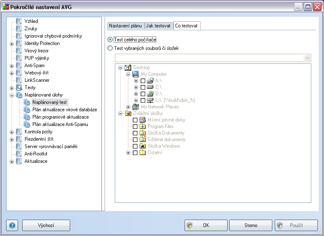Expand the Kontrola pošty node
Screen dimensions: 324x236
[x=11, y=132]
